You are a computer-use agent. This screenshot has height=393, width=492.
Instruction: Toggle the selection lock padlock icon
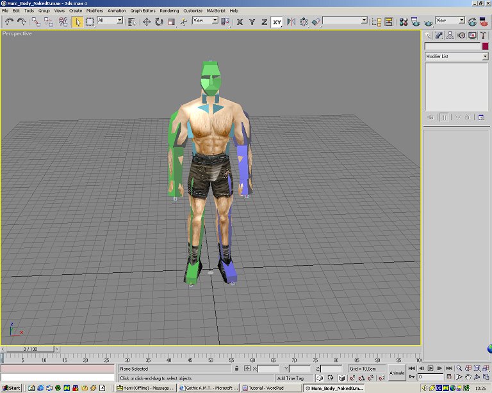click(237, 369)
